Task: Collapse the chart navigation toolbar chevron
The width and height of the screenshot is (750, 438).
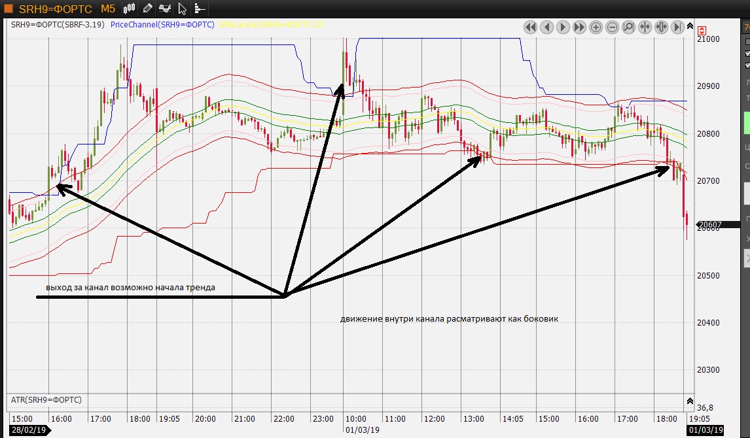Action: click(x=690, y=25)
